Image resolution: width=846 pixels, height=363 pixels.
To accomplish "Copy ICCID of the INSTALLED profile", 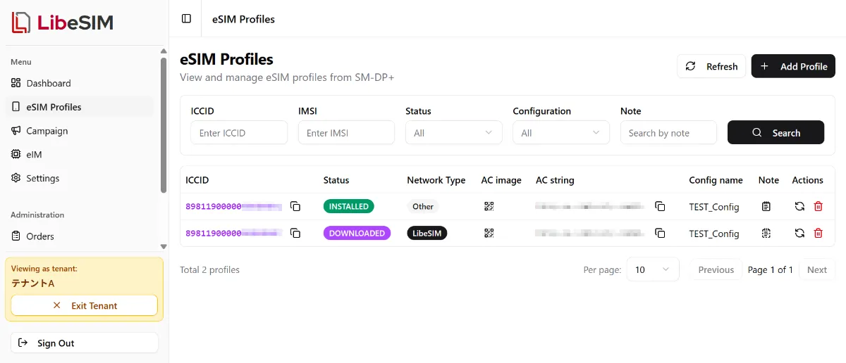I will 295,206.
